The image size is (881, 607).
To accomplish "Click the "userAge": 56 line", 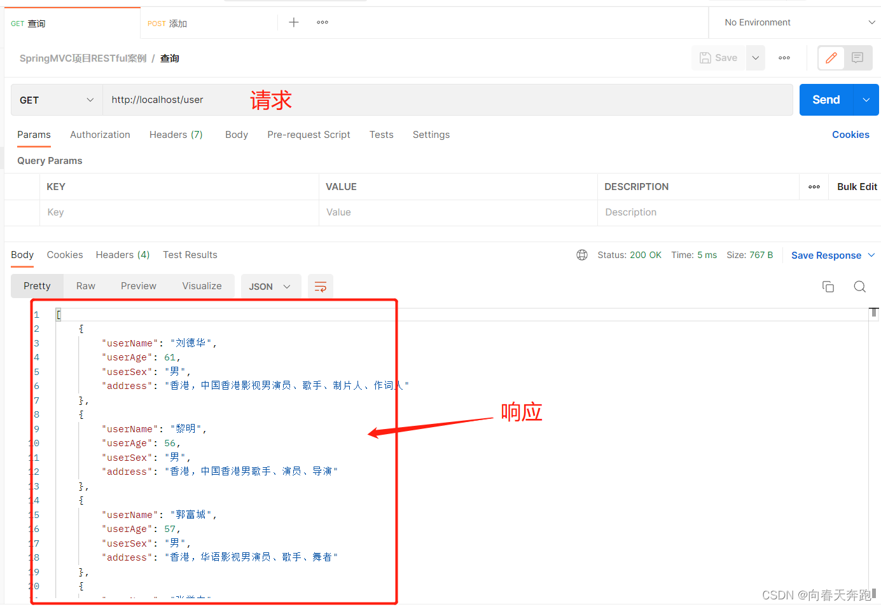I will (141, 443).
